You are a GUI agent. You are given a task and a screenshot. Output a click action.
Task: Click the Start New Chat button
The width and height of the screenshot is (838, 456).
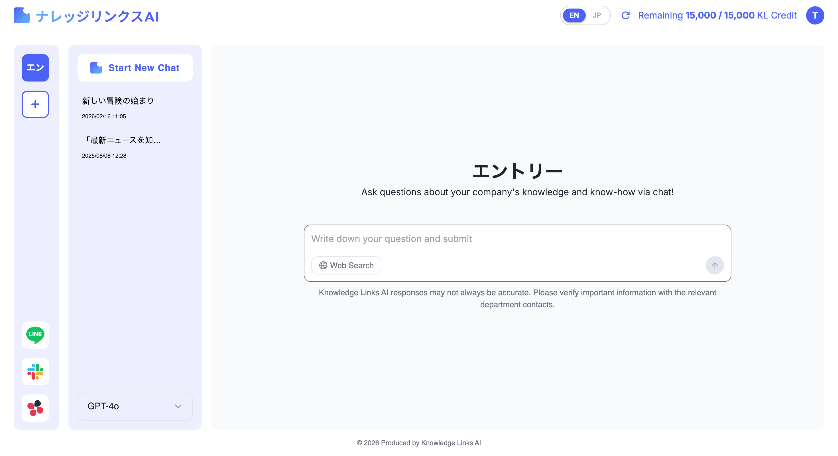[x=135, y=68]
